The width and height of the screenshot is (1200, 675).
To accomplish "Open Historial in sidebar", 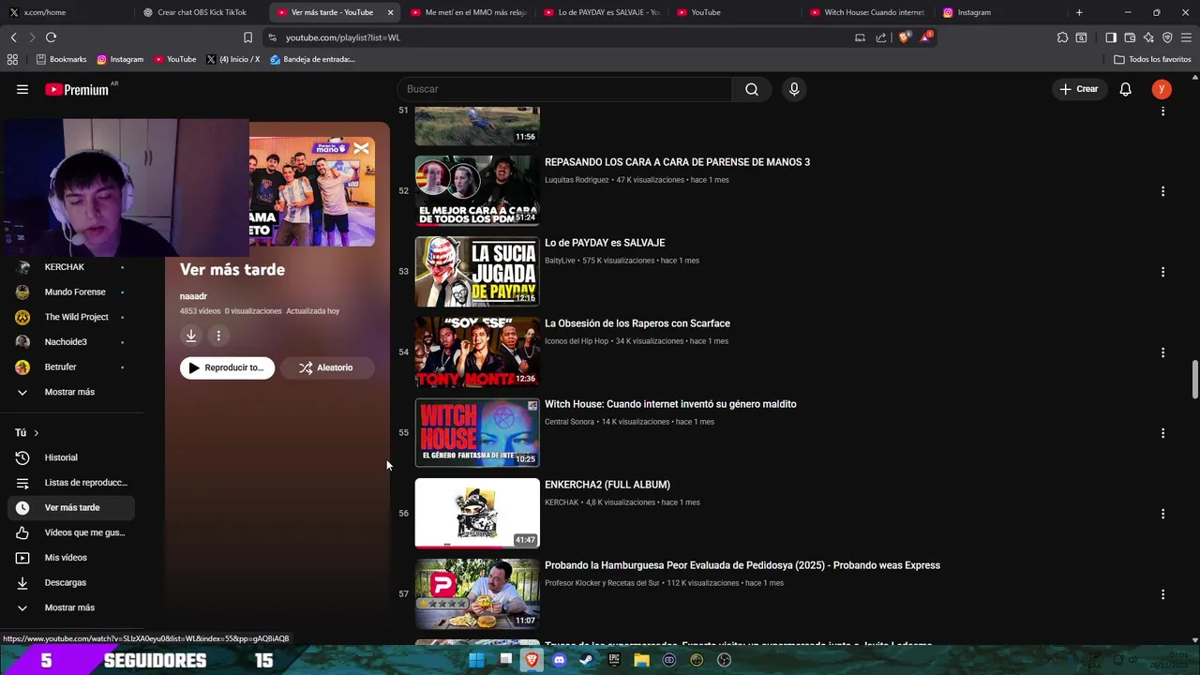I will click(71, 457).
